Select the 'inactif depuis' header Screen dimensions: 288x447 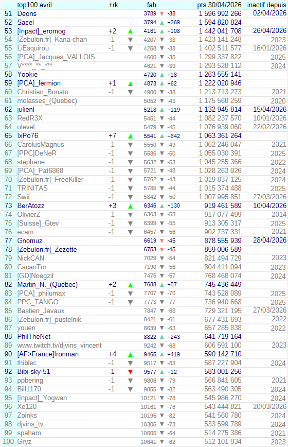click(266, 5)
